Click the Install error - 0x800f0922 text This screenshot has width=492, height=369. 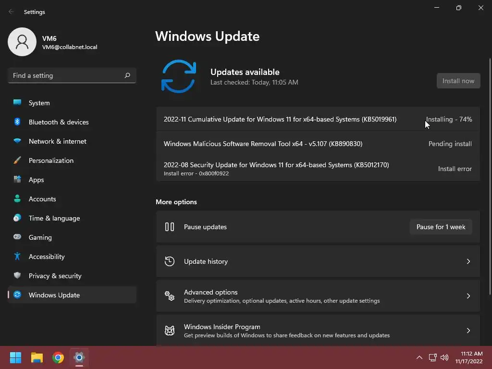coord(196,173)
